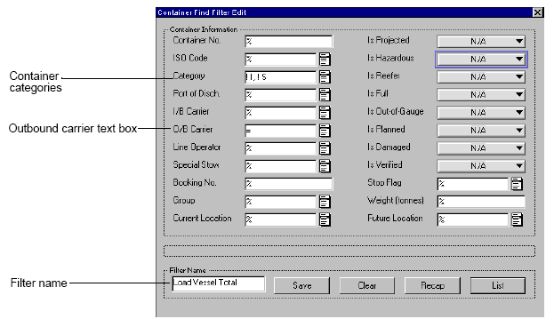The height and width of the screenshot is (327, 554).
Task: Focus the Category text field
Action: (x=280, y=77)
